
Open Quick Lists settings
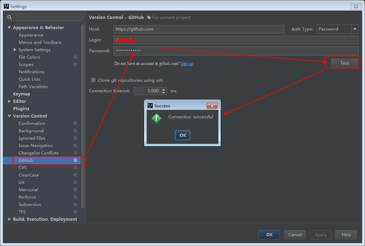30,79
